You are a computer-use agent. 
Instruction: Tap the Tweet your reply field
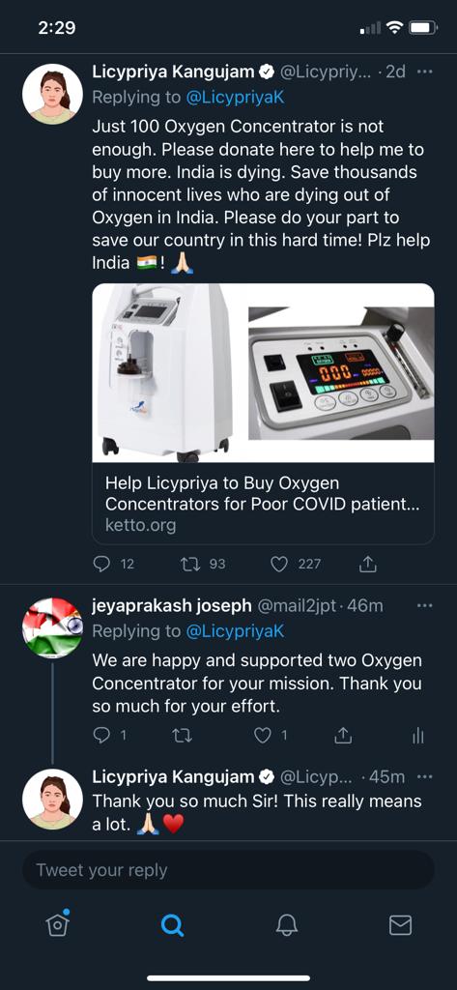pos(228,870)
